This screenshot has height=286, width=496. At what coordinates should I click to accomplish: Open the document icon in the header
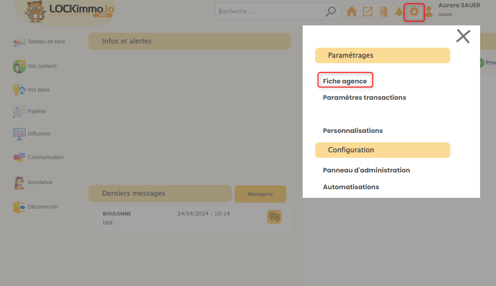point(384,12)
